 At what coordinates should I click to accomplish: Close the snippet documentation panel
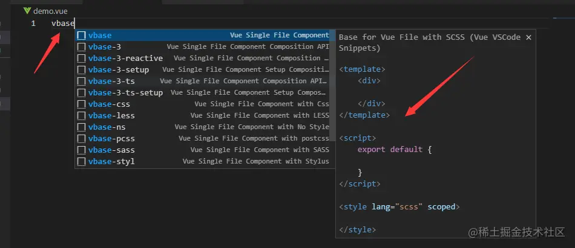coord(528,37)
